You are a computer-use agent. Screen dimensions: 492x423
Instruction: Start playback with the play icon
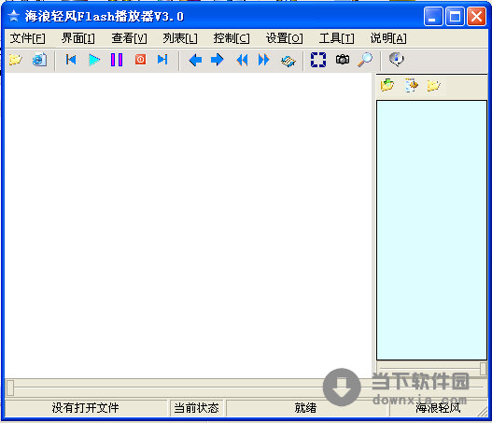click(93, 60)
